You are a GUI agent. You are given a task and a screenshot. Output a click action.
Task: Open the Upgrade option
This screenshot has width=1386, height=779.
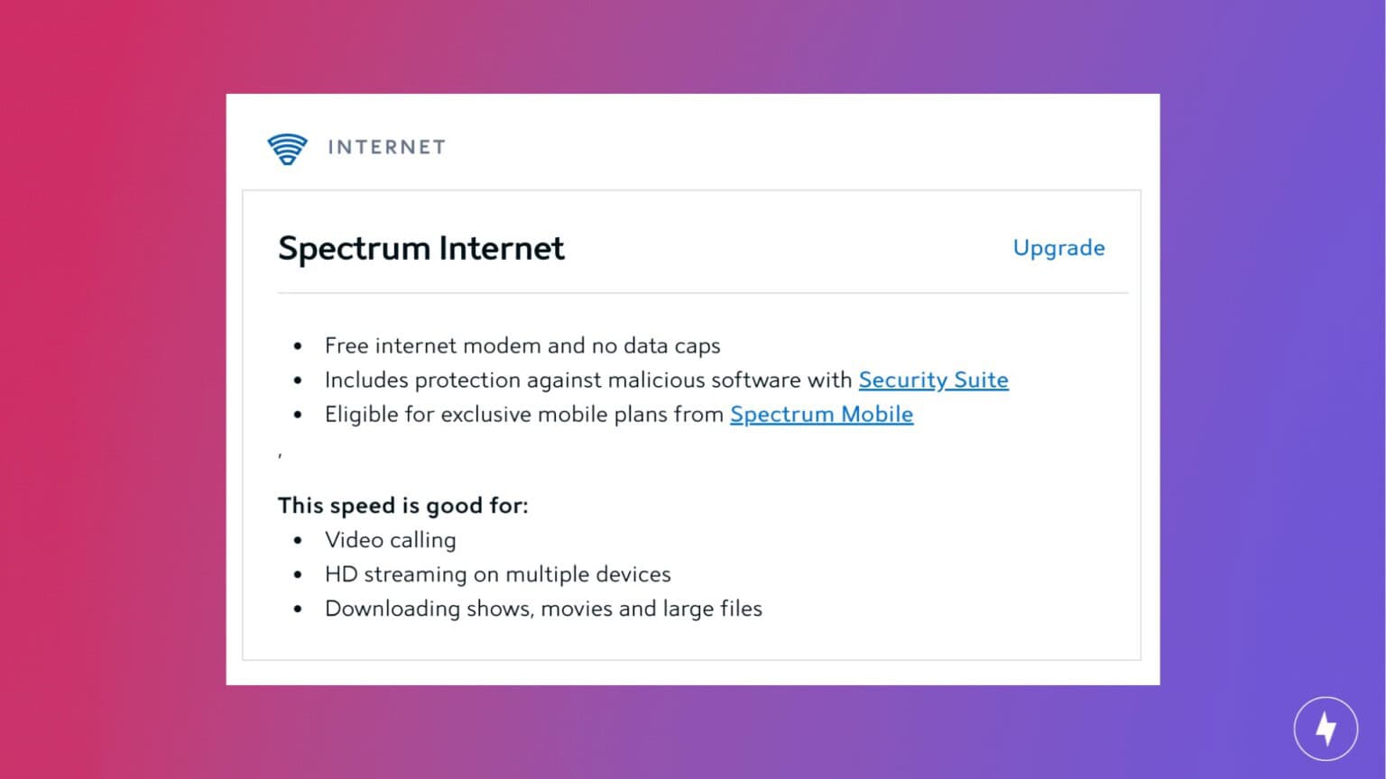tap(1058, 248)
